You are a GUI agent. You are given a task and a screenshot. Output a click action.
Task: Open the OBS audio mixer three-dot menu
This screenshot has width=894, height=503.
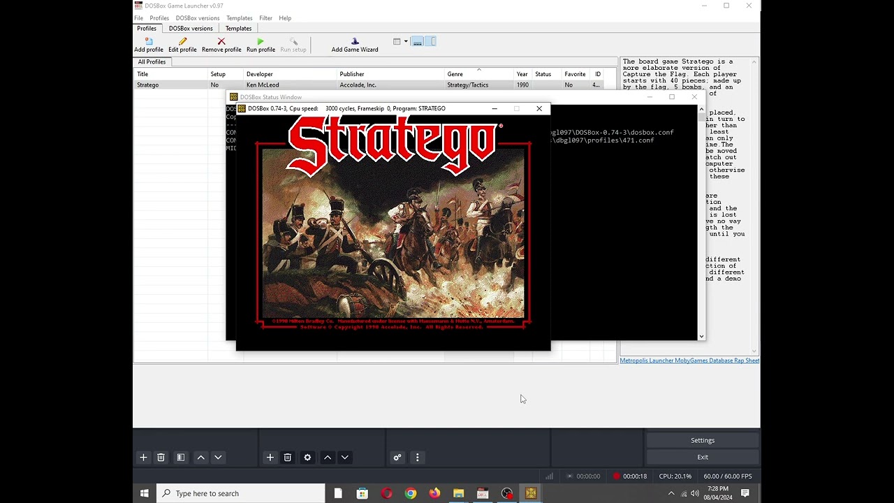(x=418, y=458)
